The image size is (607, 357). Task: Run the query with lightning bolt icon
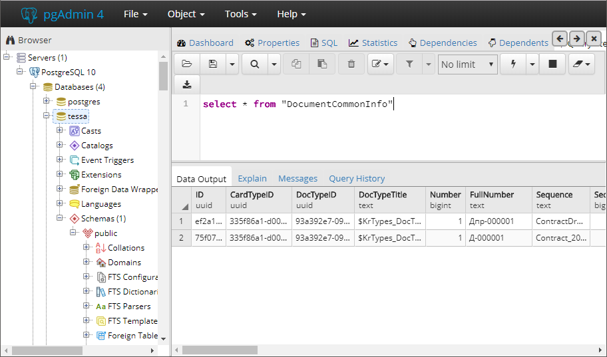513,64
